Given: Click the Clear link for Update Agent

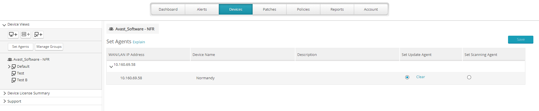Looking at the screenshot, I should click(x=420, y=77).
